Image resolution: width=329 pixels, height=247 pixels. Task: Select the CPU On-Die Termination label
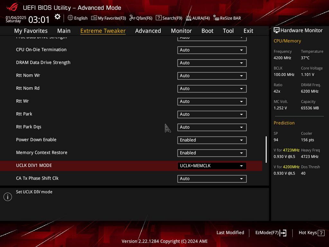[x=41, y=50]
